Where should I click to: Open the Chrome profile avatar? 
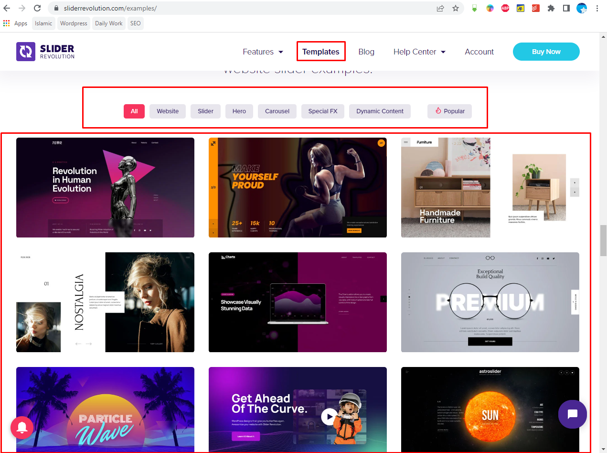582,8
